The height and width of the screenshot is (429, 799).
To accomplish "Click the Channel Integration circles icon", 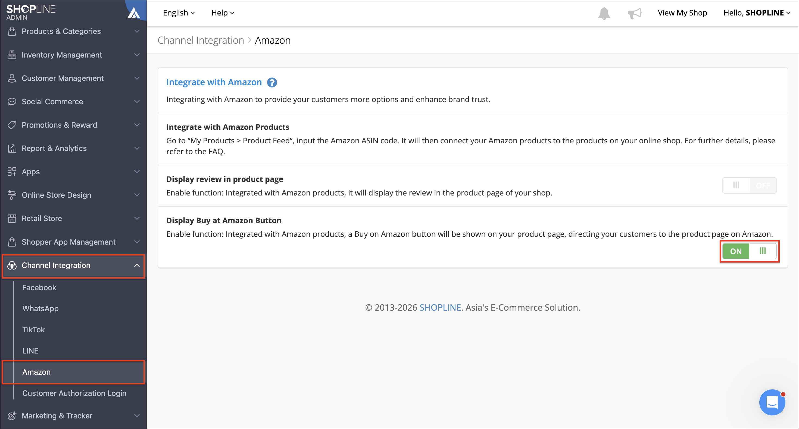I will (12, 265).
